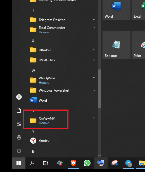Open the Brave browser taskbar icon

pyautogui.click(x=73, y=163)
